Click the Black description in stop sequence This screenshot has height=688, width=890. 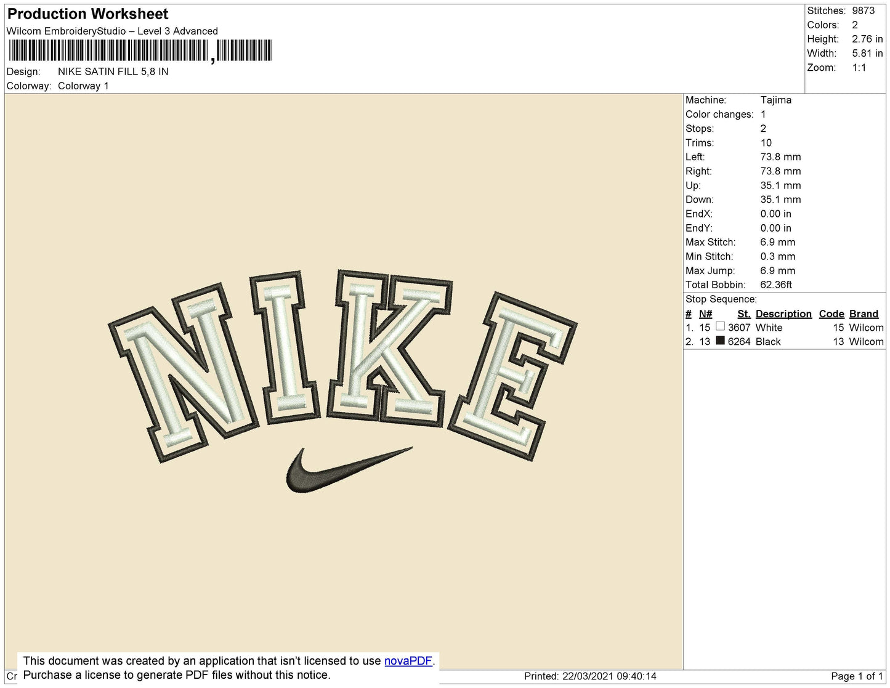click(768, 341)
